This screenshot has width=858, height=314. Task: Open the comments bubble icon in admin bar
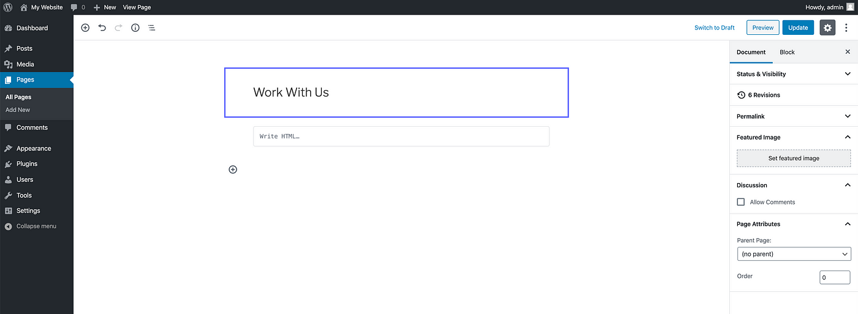coord(74,7)
